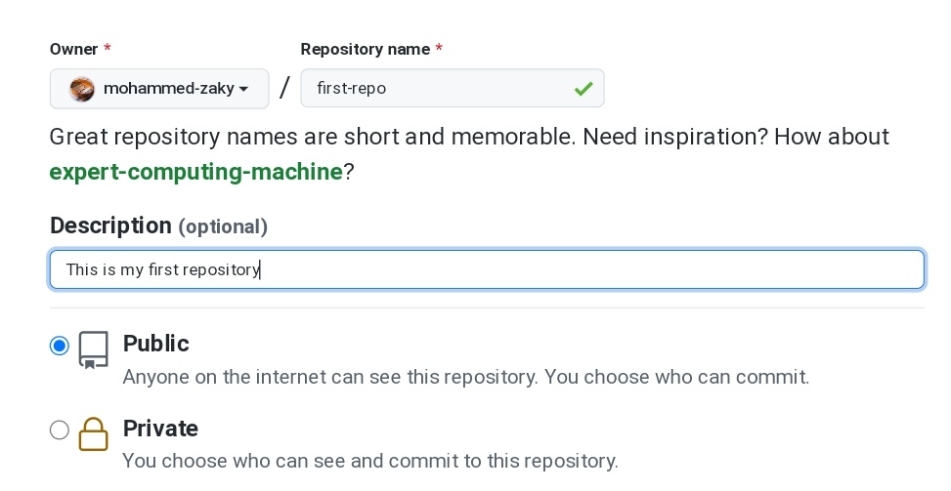Click the Description (optional) label
The image size is (951, 491).
tap(158, 225)
